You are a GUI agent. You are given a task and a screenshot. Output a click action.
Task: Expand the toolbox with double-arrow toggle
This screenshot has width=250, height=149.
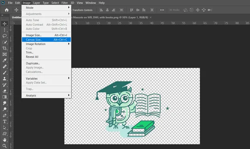2,15
